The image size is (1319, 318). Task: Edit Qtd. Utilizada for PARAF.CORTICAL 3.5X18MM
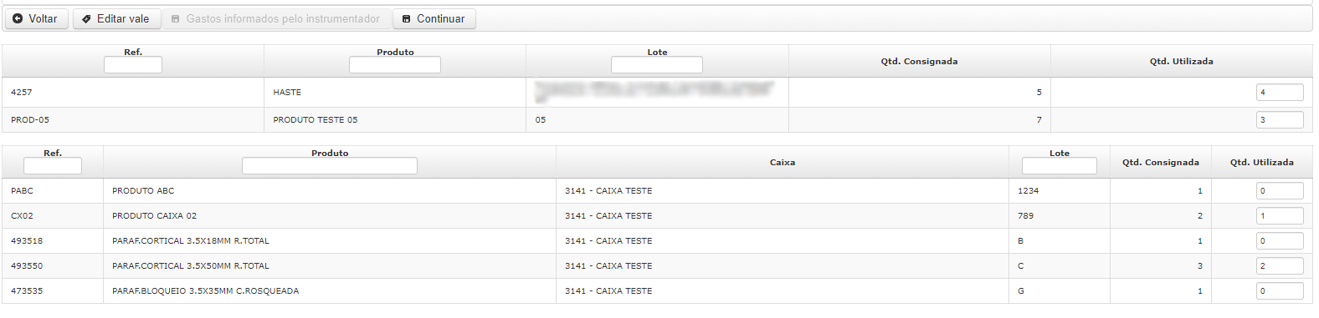tap(1280, 241)
